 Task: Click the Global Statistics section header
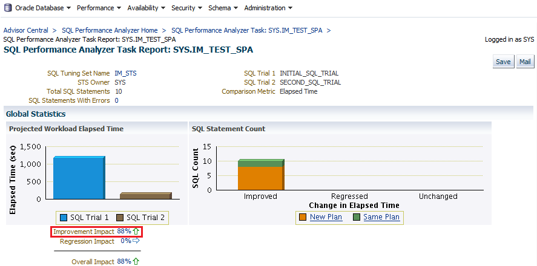tap(36, 114)
